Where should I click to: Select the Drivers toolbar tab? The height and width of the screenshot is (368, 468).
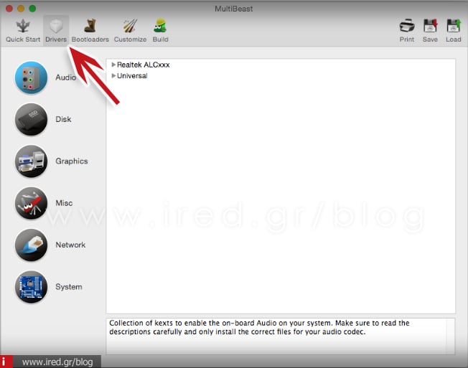point(56,31)
